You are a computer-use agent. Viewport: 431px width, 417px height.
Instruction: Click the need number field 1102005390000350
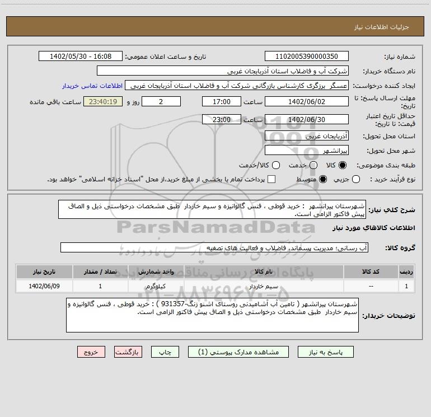click(x=307, y=57)
